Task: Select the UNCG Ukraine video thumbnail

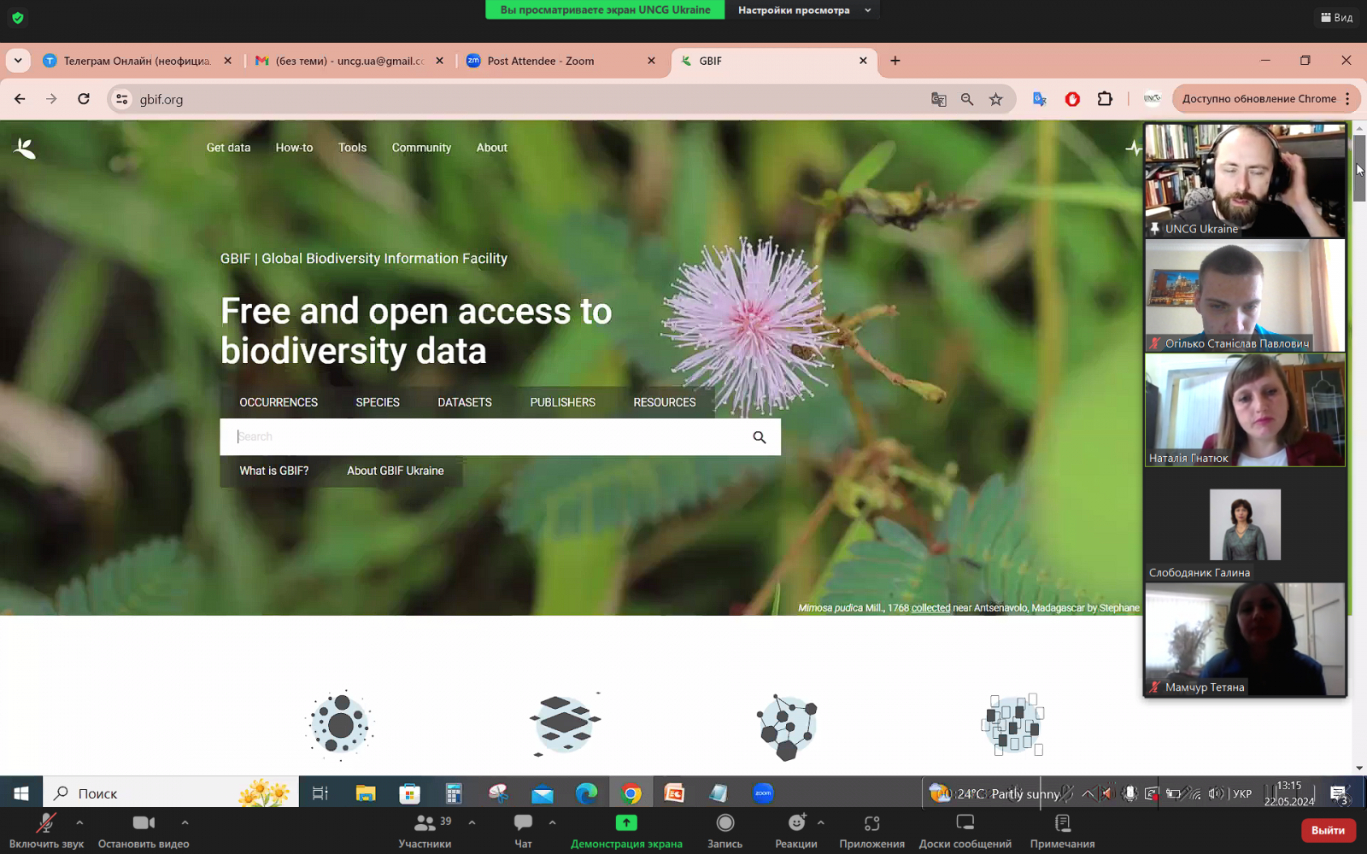Action: click(x=1245, y=180)
